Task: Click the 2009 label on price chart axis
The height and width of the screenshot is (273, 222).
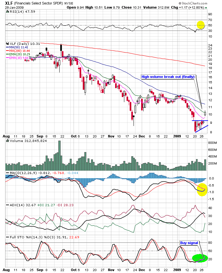Action: pyautogui.click(x=177, y=136)
